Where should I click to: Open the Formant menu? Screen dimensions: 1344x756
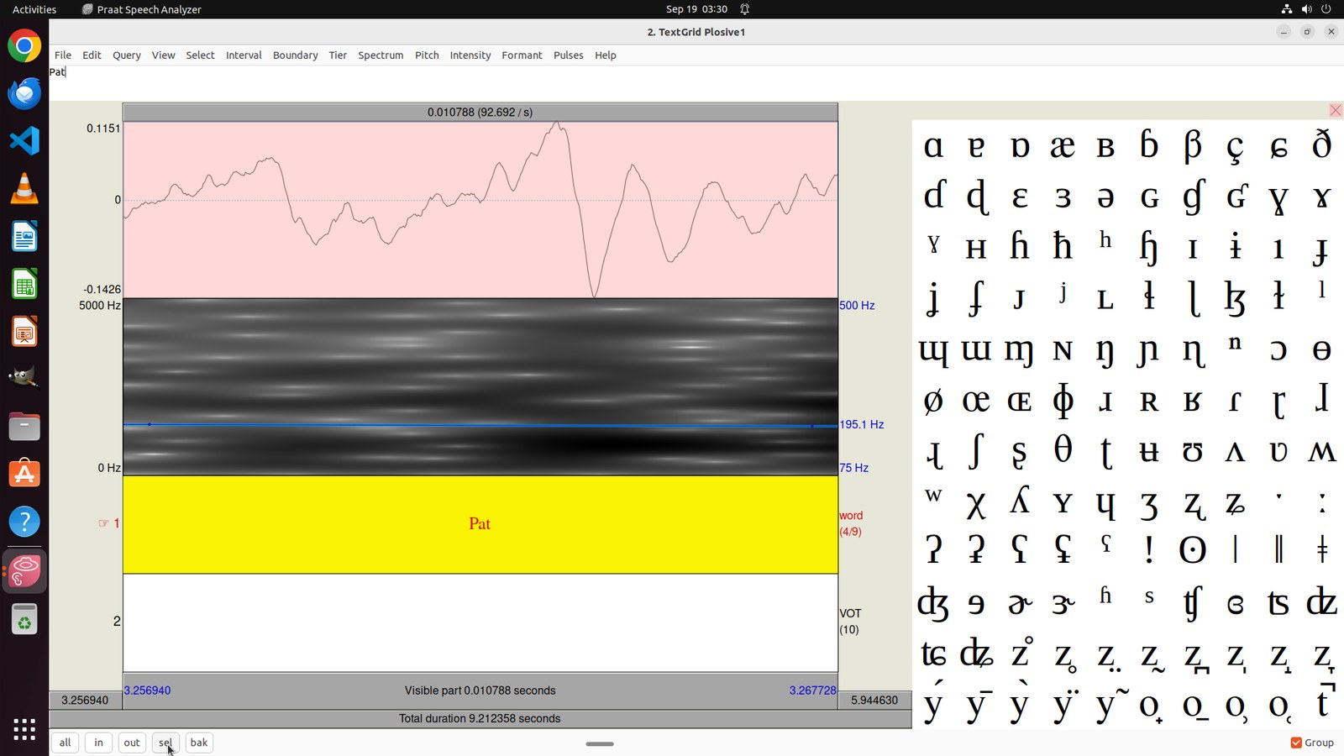(x=522, y=55)
